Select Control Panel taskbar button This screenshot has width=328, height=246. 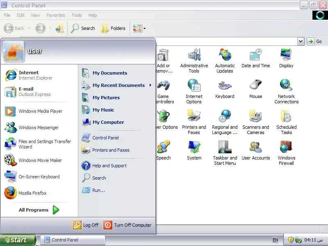tap(73, 240)
